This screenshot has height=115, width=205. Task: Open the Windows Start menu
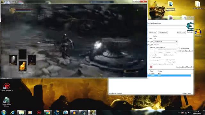click(x=4, y=112)
